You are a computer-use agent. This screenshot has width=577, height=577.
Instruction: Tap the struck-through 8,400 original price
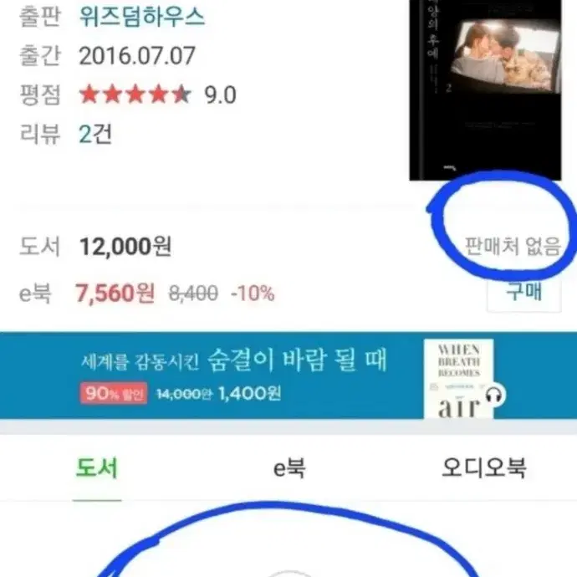coord(193,294)
